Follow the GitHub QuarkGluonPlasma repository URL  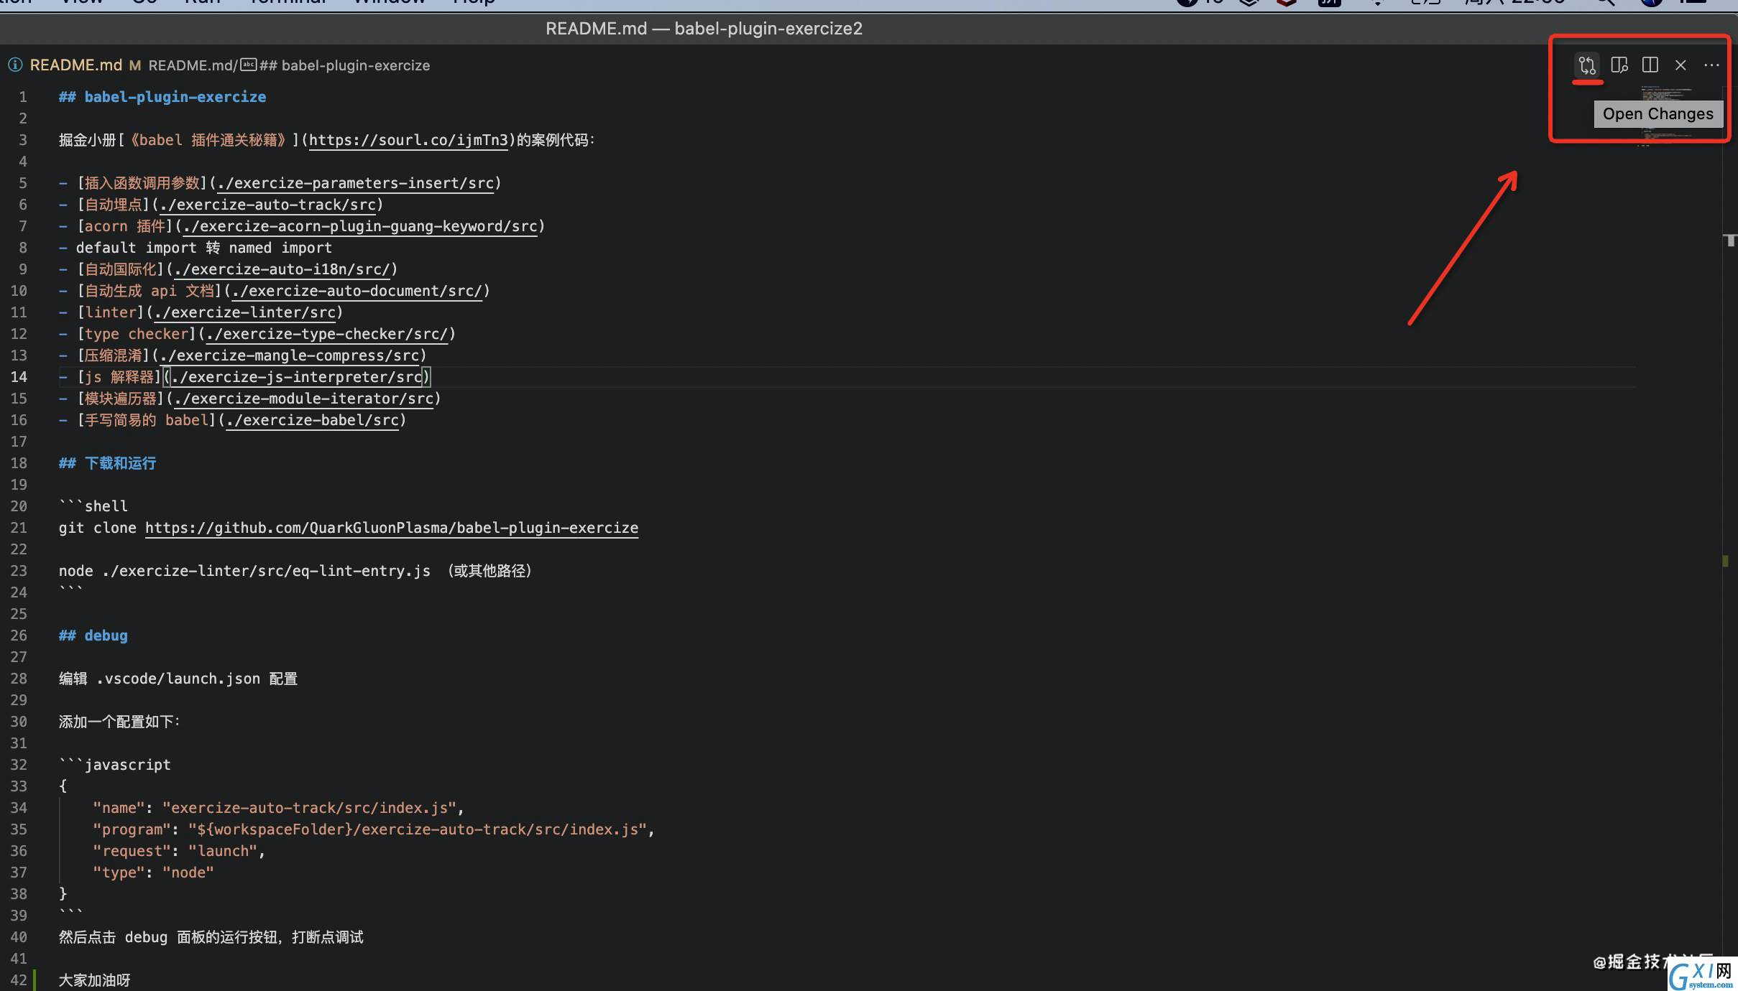(x=392, y=528)
